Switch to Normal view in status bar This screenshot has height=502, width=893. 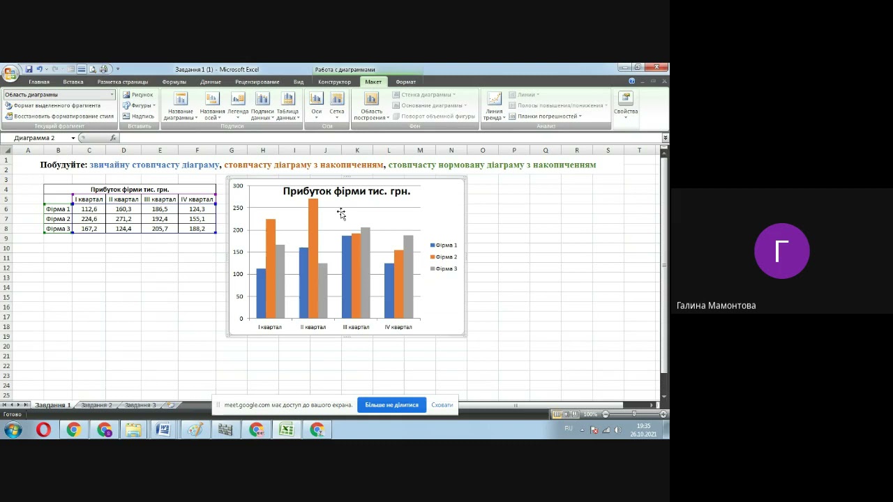pos(557,414)
